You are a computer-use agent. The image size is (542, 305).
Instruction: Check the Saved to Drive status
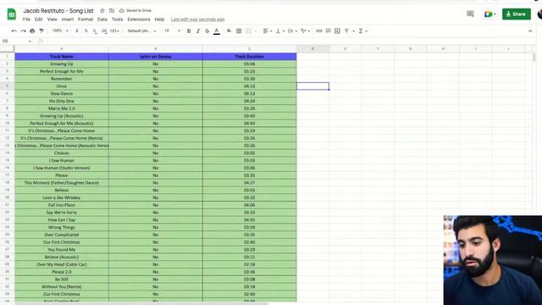[135, 11]
